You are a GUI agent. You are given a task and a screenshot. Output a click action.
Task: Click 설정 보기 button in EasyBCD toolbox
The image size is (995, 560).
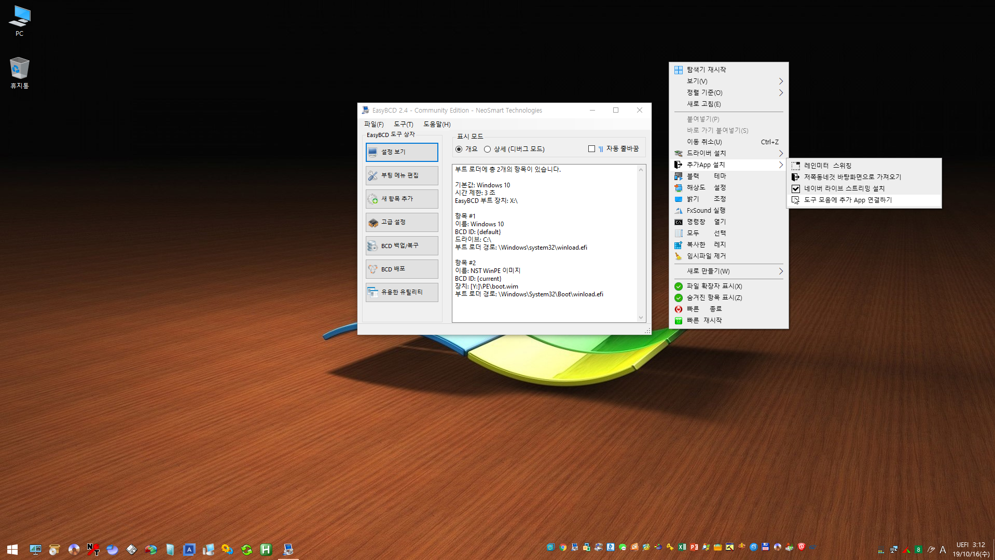pyautogui.click(x=402, y=152)
